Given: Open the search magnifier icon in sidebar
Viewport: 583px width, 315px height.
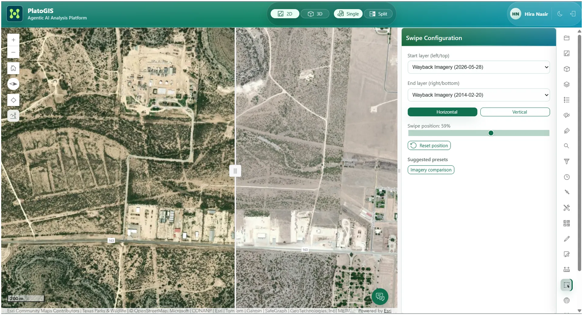Looking at the screenshot, I should click(566, 146).
